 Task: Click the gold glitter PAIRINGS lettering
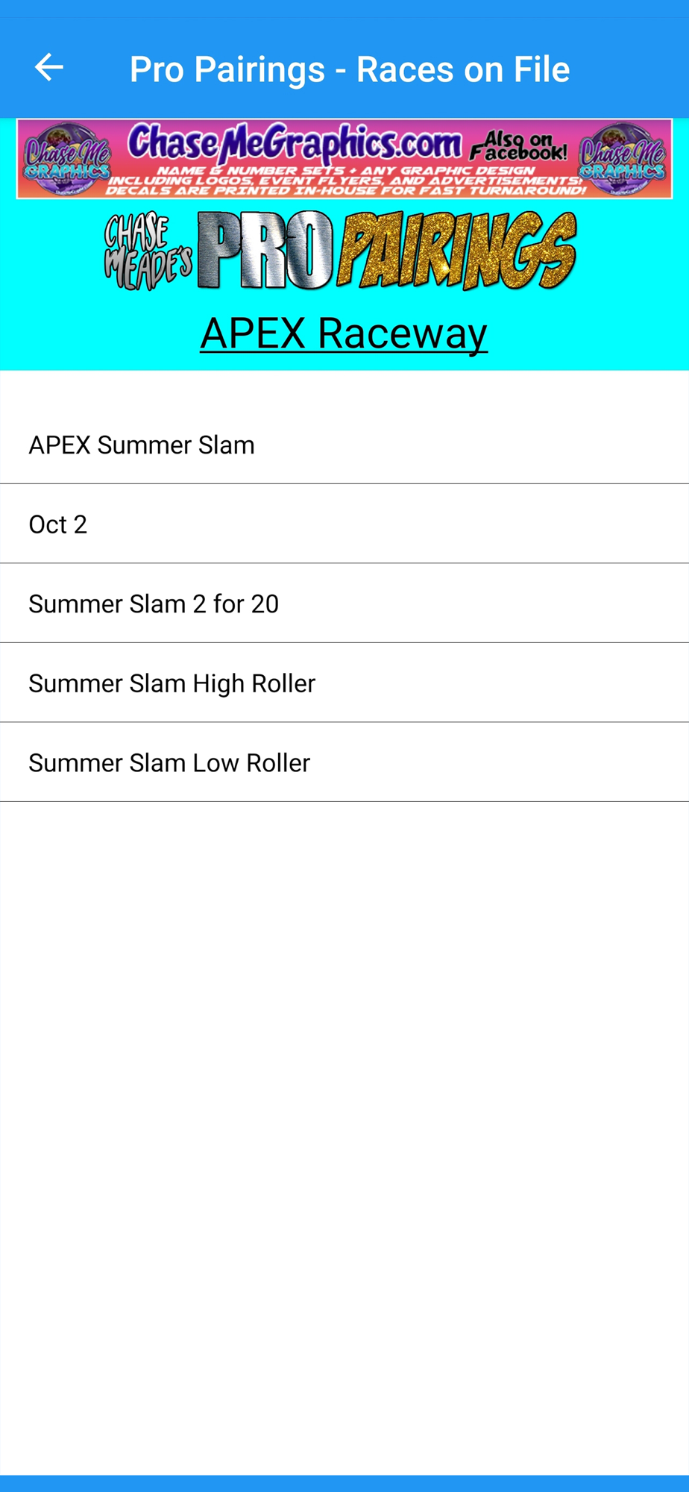[457, 250]
